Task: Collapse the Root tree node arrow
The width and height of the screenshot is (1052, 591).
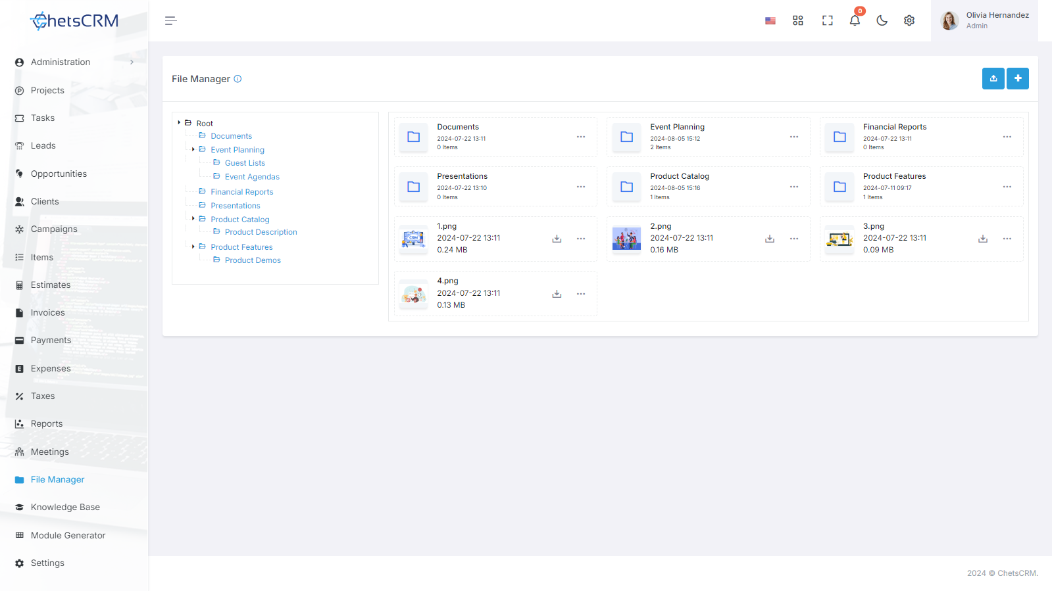Action: point(179,123)
